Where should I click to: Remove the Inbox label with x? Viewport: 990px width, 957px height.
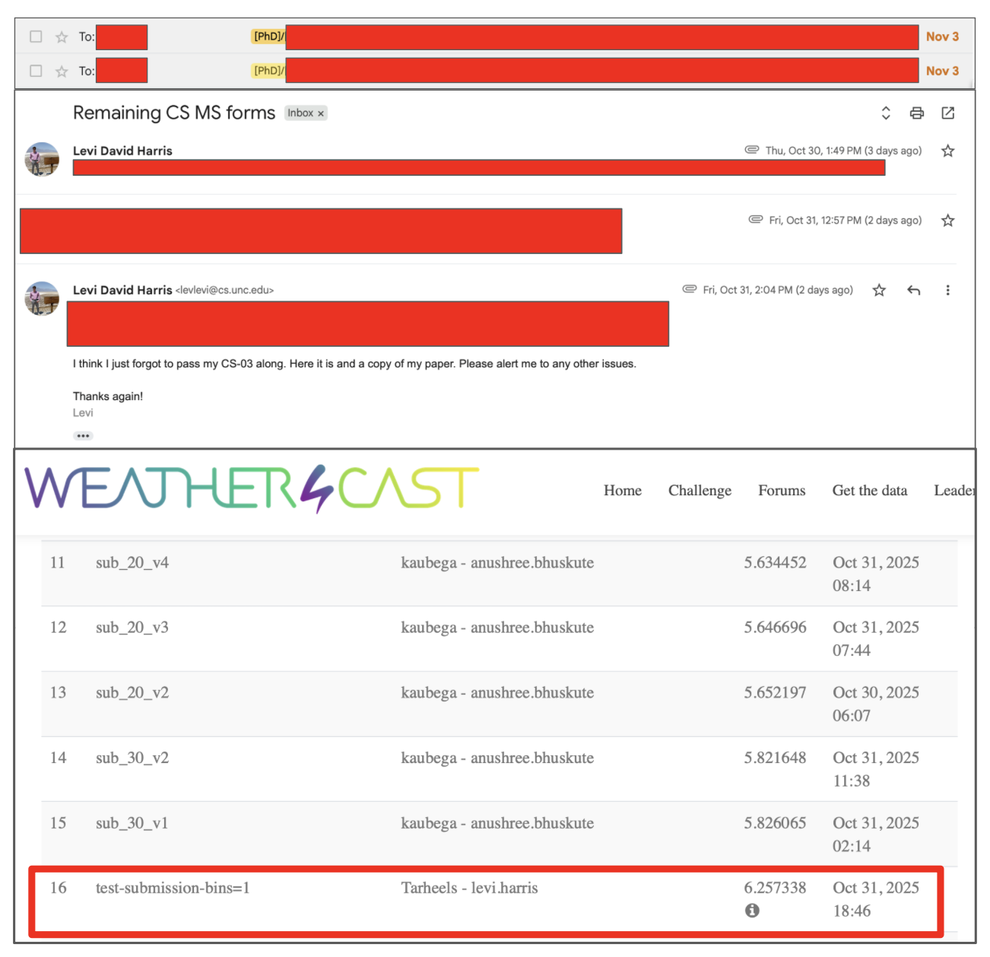point(321,113)
